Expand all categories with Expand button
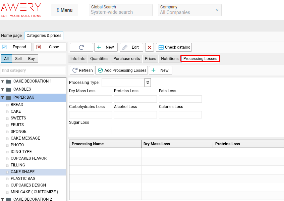The image size is (284, 201). 16,47
